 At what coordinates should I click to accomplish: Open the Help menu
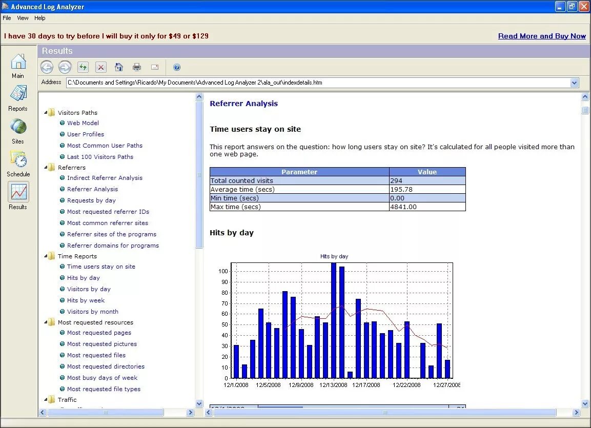pos(39,18)
